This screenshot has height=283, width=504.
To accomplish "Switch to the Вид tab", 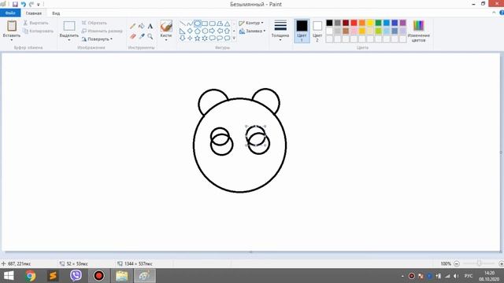I will [x=56, y=13].
